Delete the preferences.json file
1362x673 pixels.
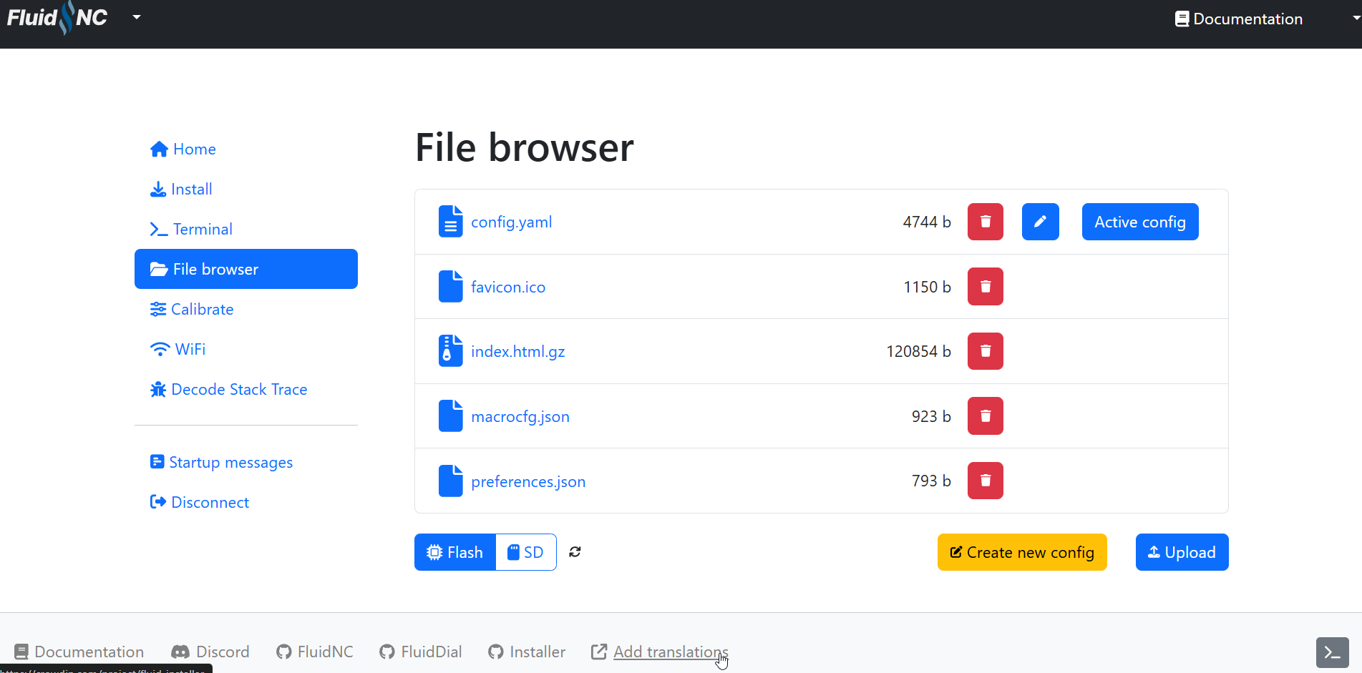[x=985, y=481]
